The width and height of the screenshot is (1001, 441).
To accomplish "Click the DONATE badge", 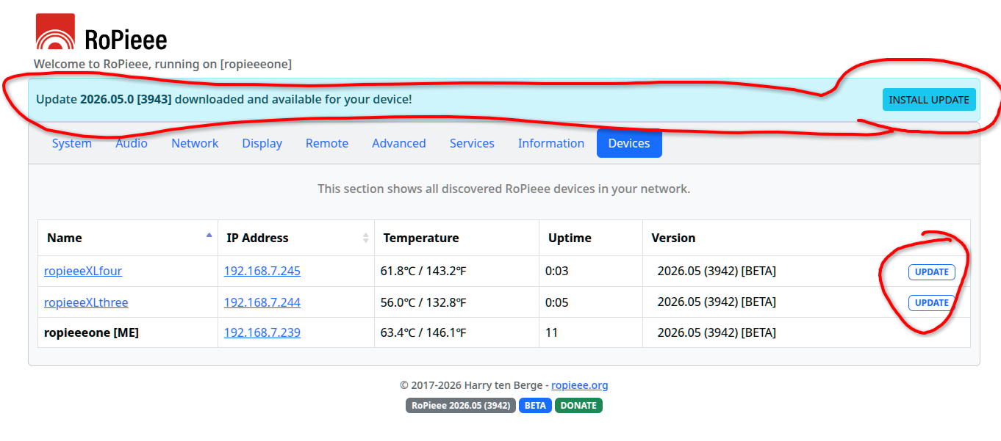I will click(x=578, y=405).
